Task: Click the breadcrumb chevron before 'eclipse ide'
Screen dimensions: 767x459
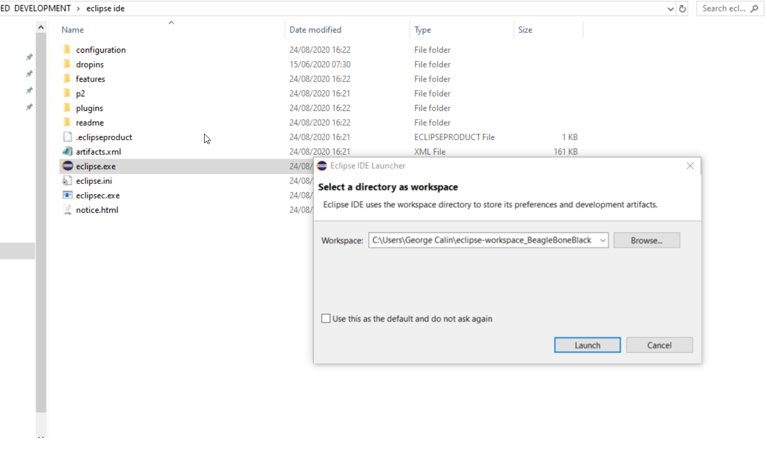Action: pos(78,9)
